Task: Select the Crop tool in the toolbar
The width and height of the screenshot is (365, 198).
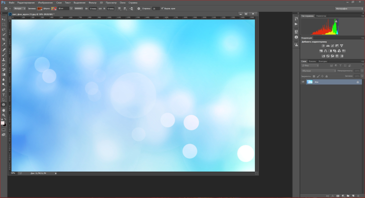Action: tap(4, 39)
